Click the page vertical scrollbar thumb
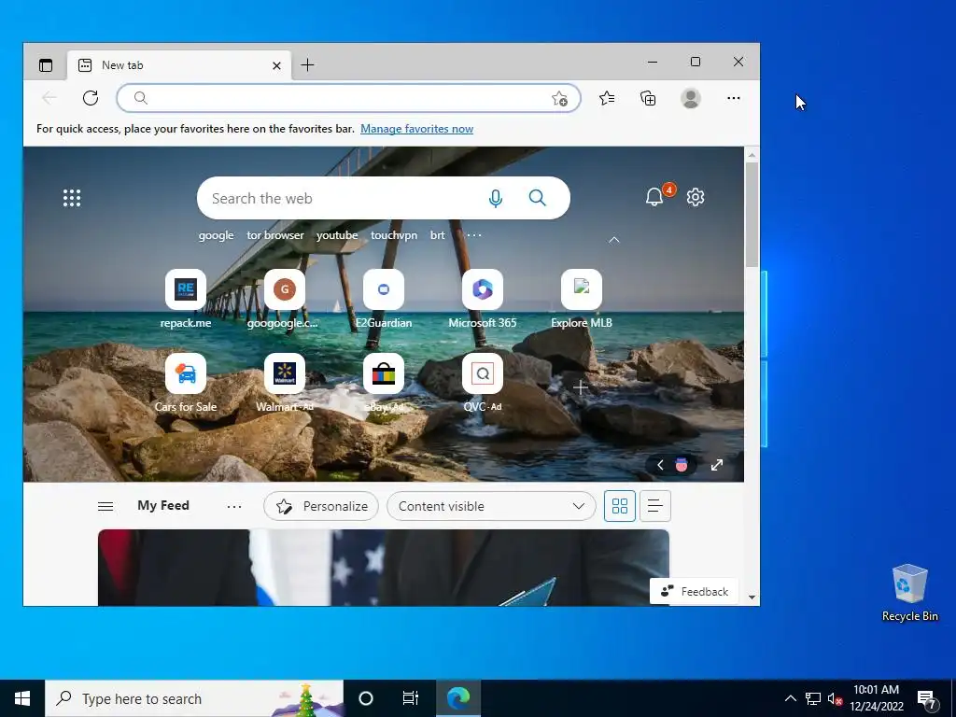The height and width of the screenshot is (717, 956). point(752,215)
